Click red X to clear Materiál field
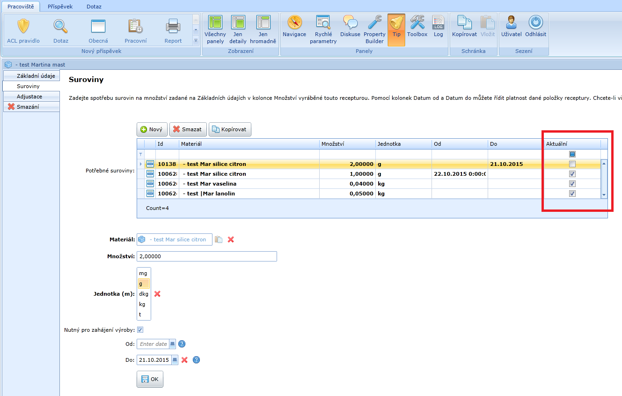 tap(231, 239)
